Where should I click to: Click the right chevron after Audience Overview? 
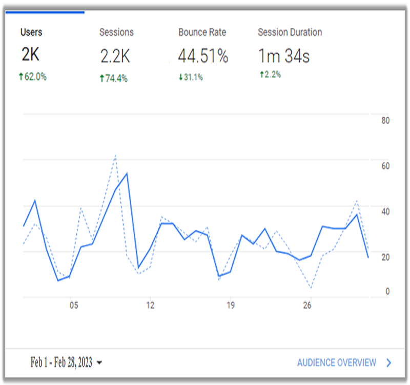pos(389,363)
